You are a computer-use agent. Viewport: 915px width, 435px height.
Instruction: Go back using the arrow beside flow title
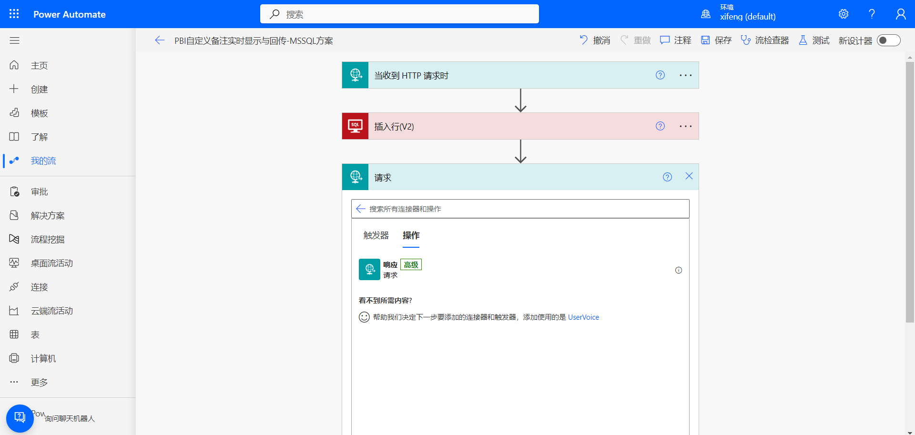point(160,40)
